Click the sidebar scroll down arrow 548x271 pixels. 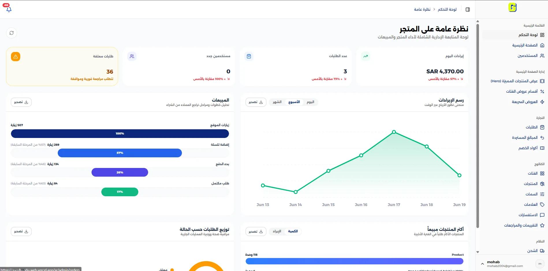[x=478, y=252]
